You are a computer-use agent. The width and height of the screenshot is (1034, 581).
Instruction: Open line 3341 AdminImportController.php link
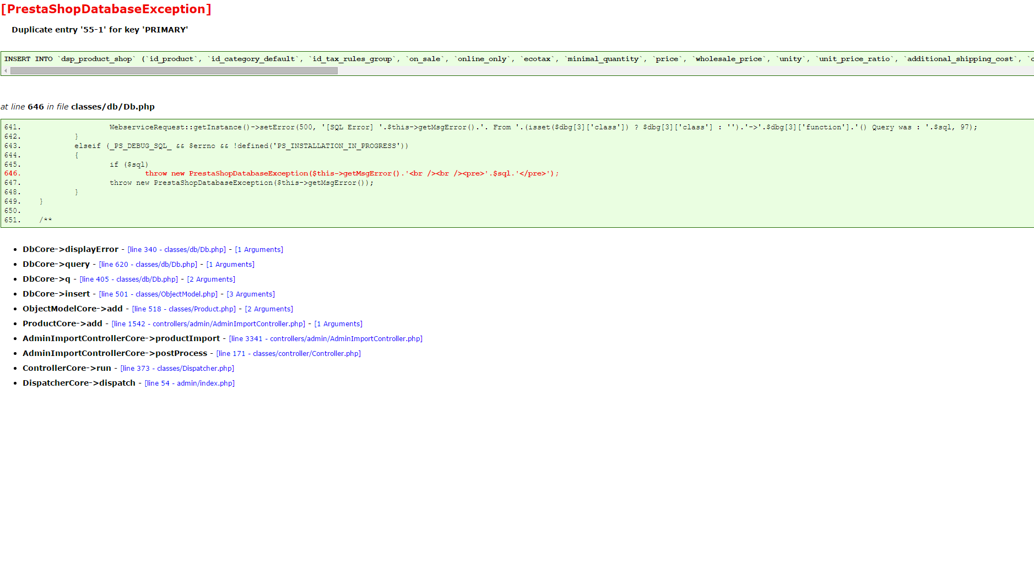(x=326, y=339)
